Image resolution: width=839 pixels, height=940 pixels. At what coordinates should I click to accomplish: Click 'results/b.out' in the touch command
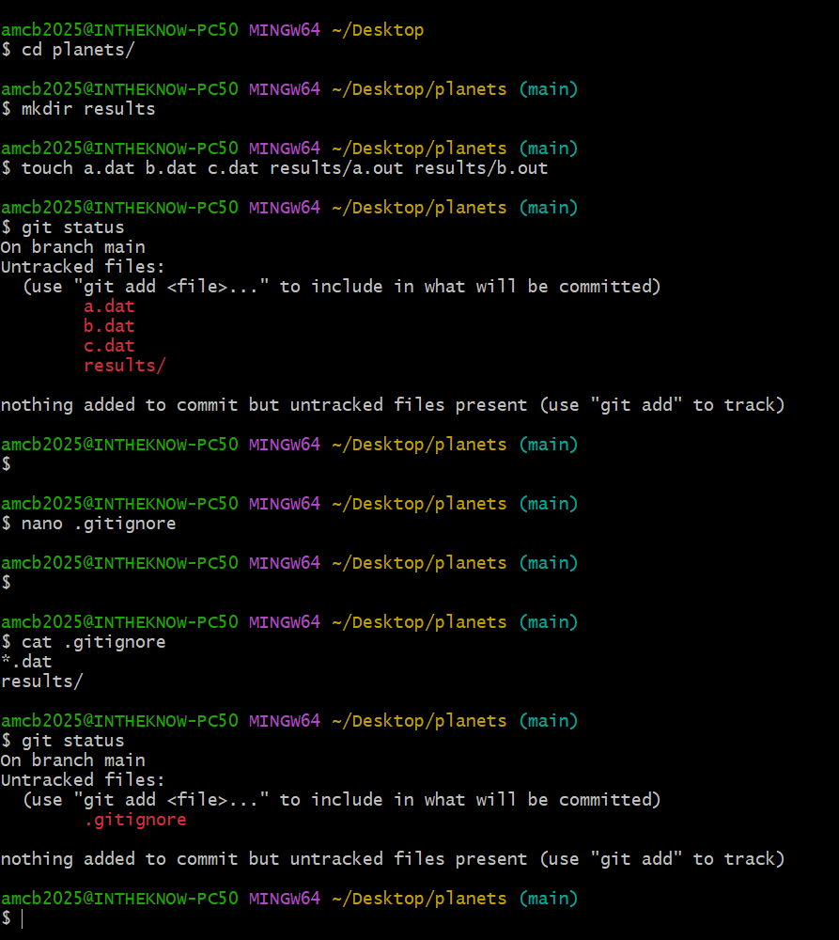click(x=481, y=168)
